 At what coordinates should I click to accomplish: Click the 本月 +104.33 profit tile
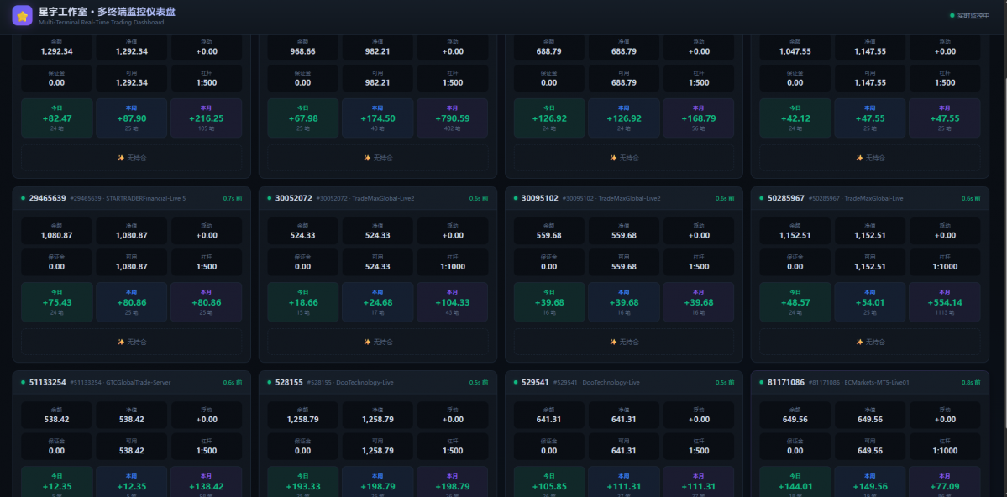(452, 302)
